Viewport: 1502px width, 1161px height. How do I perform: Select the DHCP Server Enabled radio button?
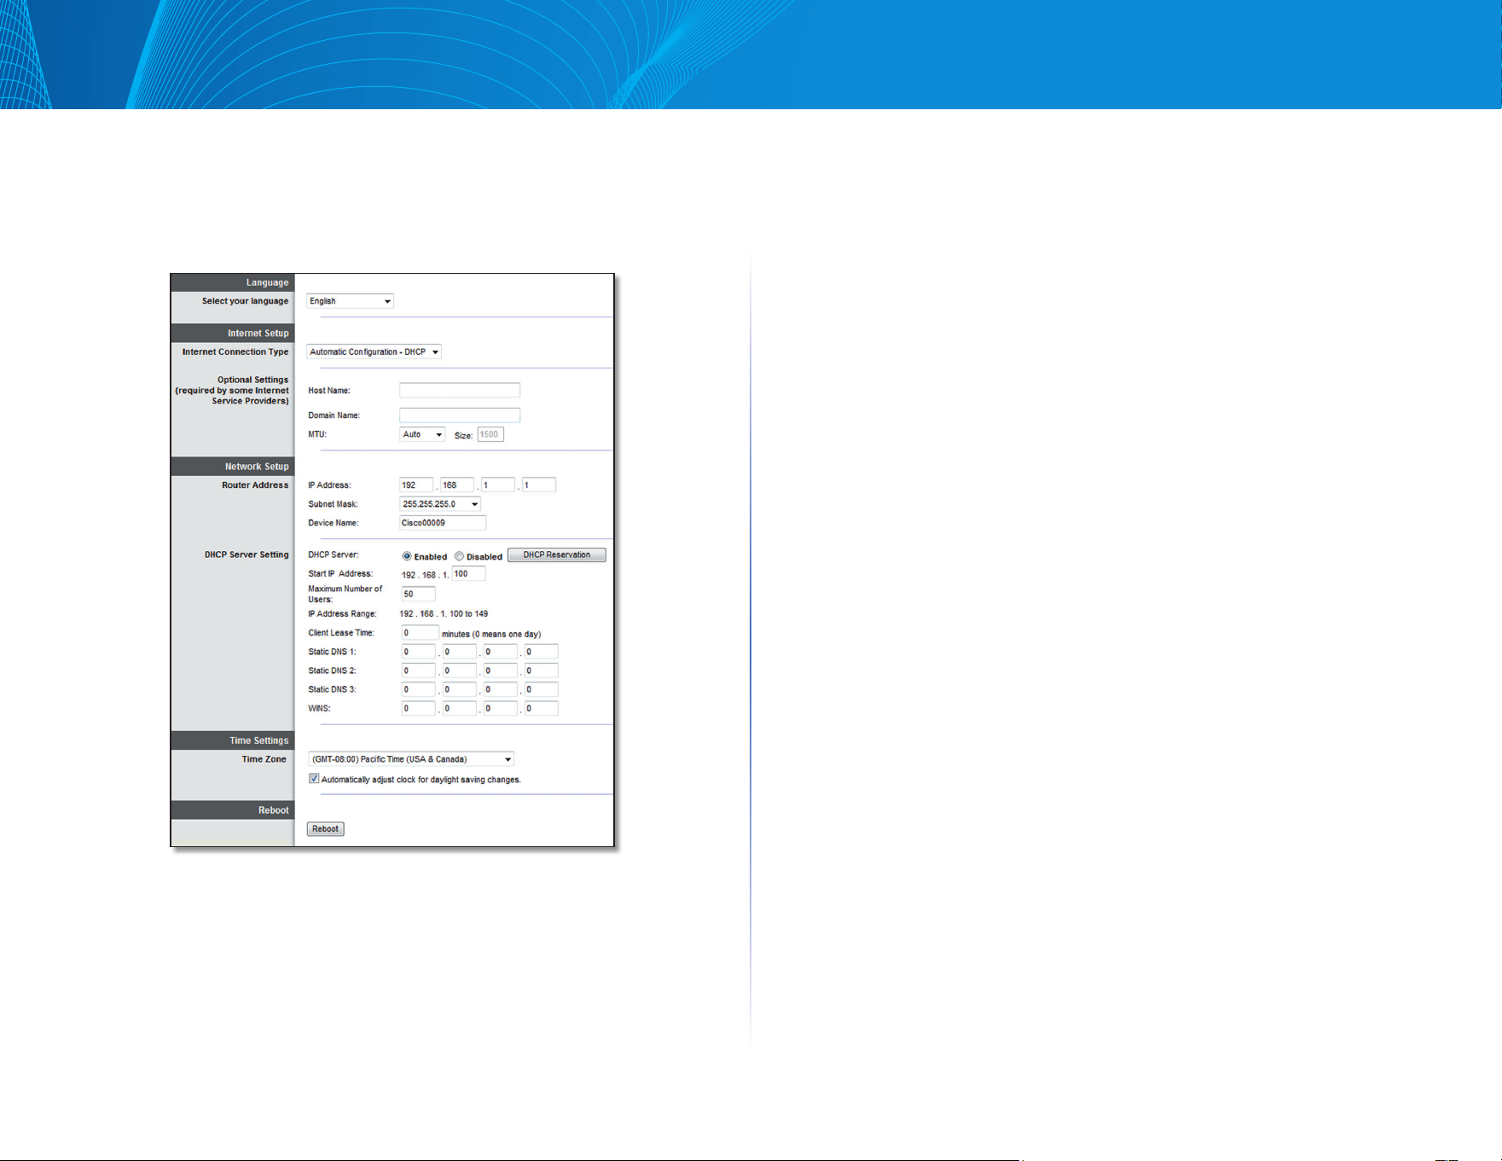tap(407, 556)
